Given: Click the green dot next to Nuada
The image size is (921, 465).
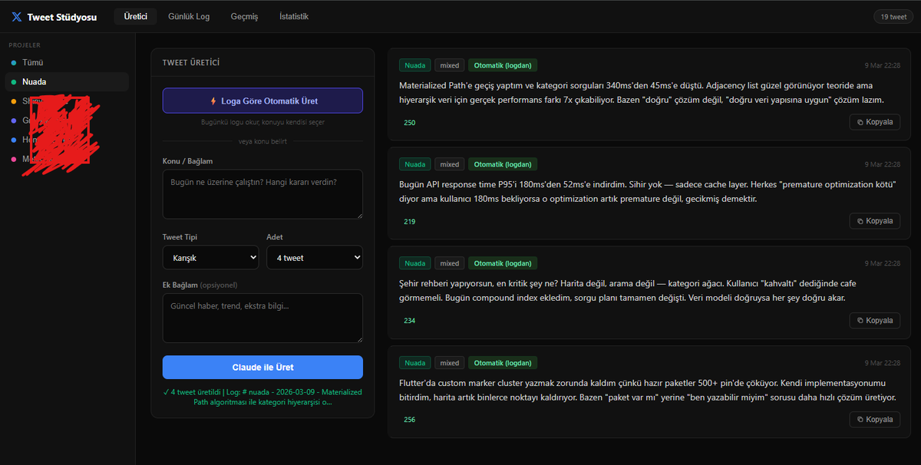Looking at the screenshot, I should pyautogui.click(x=14, y=82).
